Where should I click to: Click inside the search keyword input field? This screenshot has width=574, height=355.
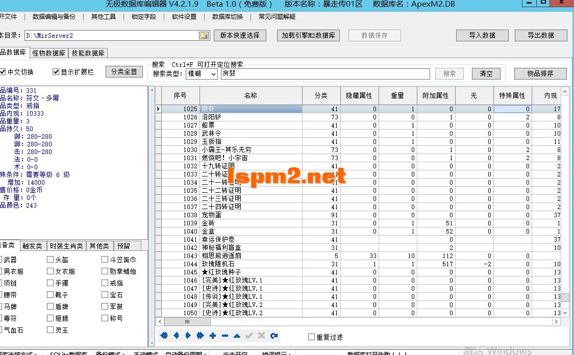[327, 73]
